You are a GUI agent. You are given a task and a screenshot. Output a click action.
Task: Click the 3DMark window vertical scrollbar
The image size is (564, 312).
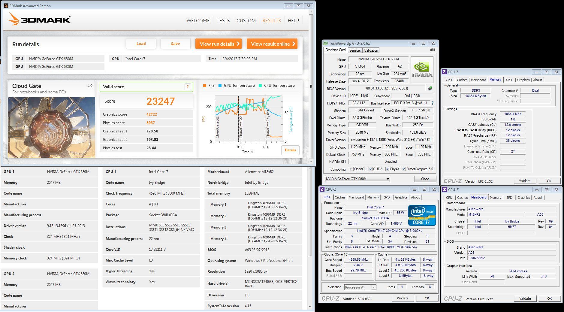pyautogui.click(x=311, y=86)
